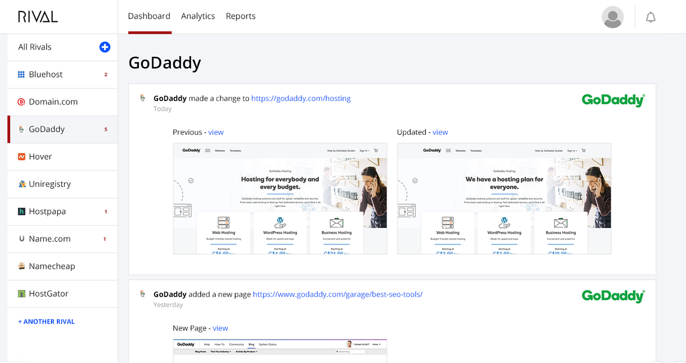View the Updated version

(x=440, y=132)
